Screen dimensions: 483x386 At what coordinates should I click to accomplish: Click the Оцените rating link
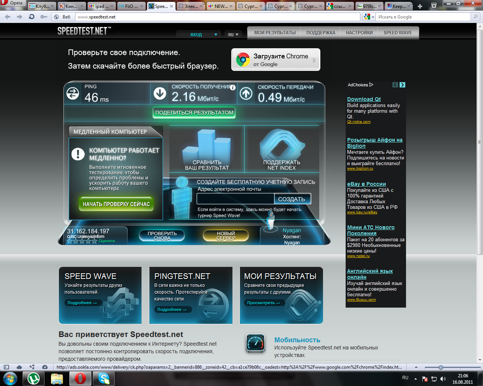106,241
